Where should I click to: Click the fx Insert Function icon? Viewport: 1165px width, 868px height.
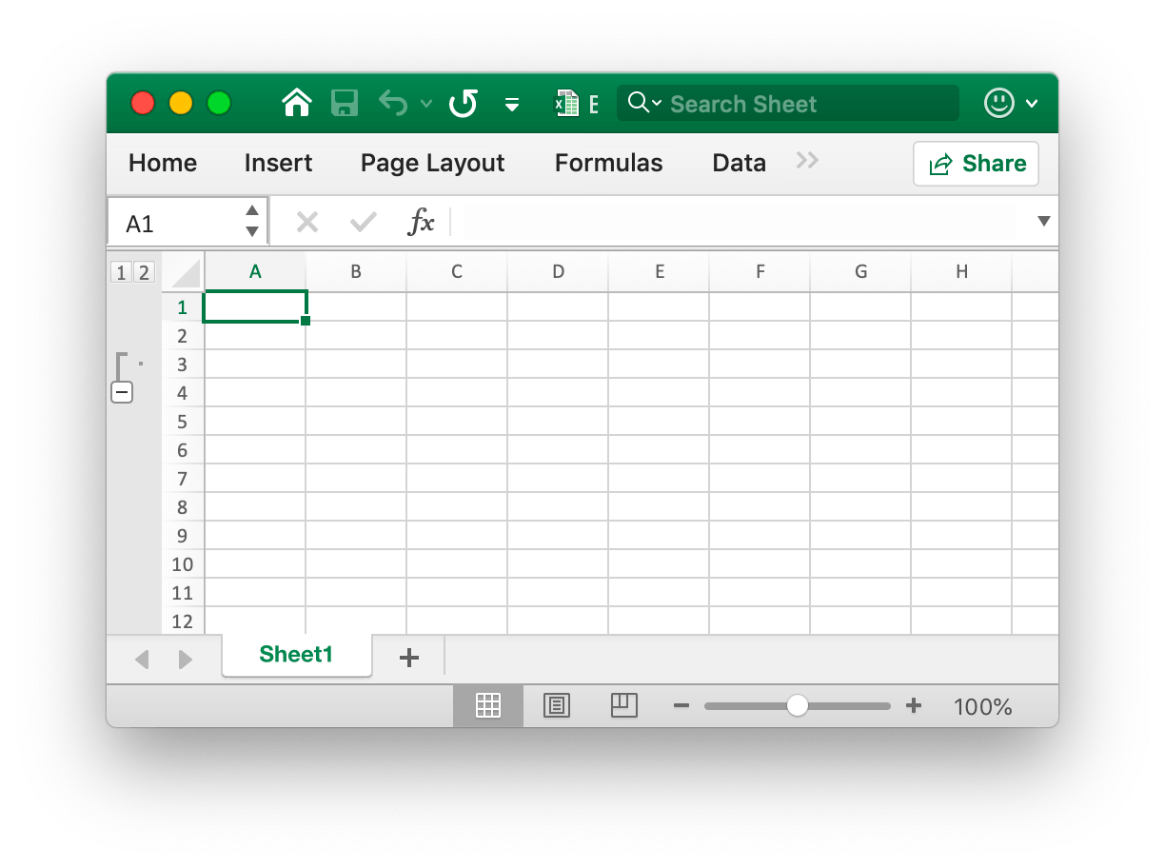click(x=421, y=223)
